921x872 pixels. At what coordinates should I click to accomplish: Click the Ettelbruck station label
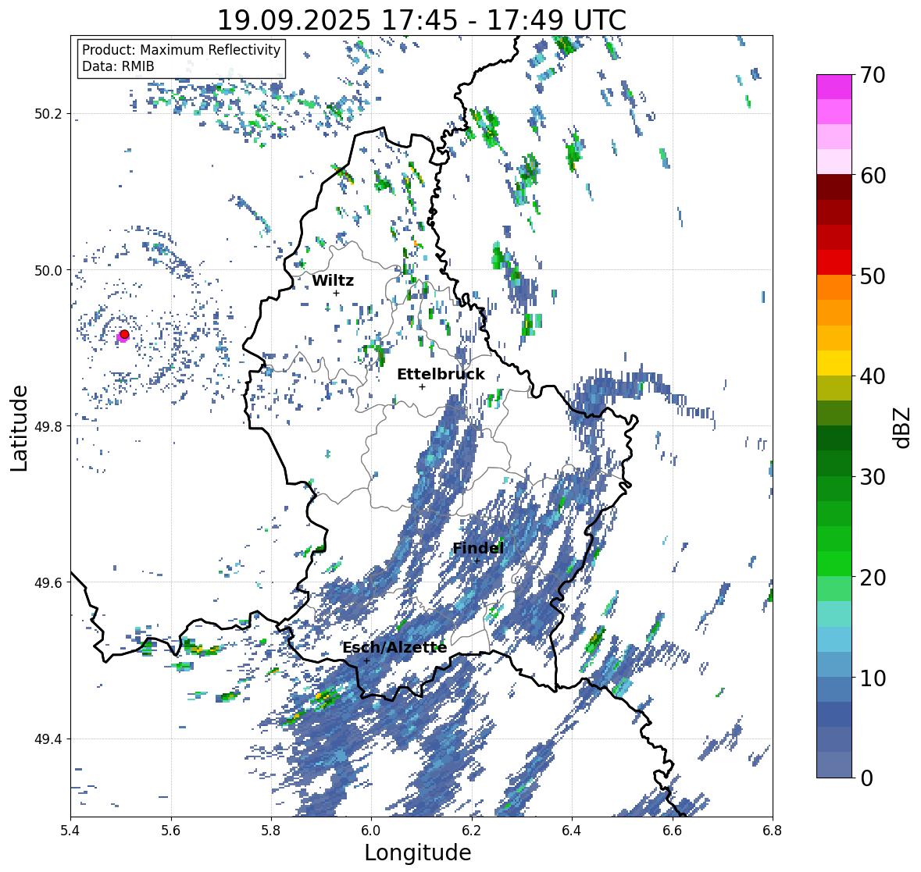441,374
